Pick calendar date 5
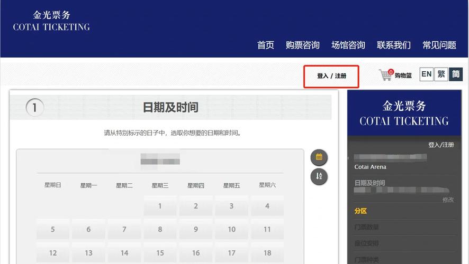The height and width of the screenshot is (264, 469). click(x=52, y=229)
